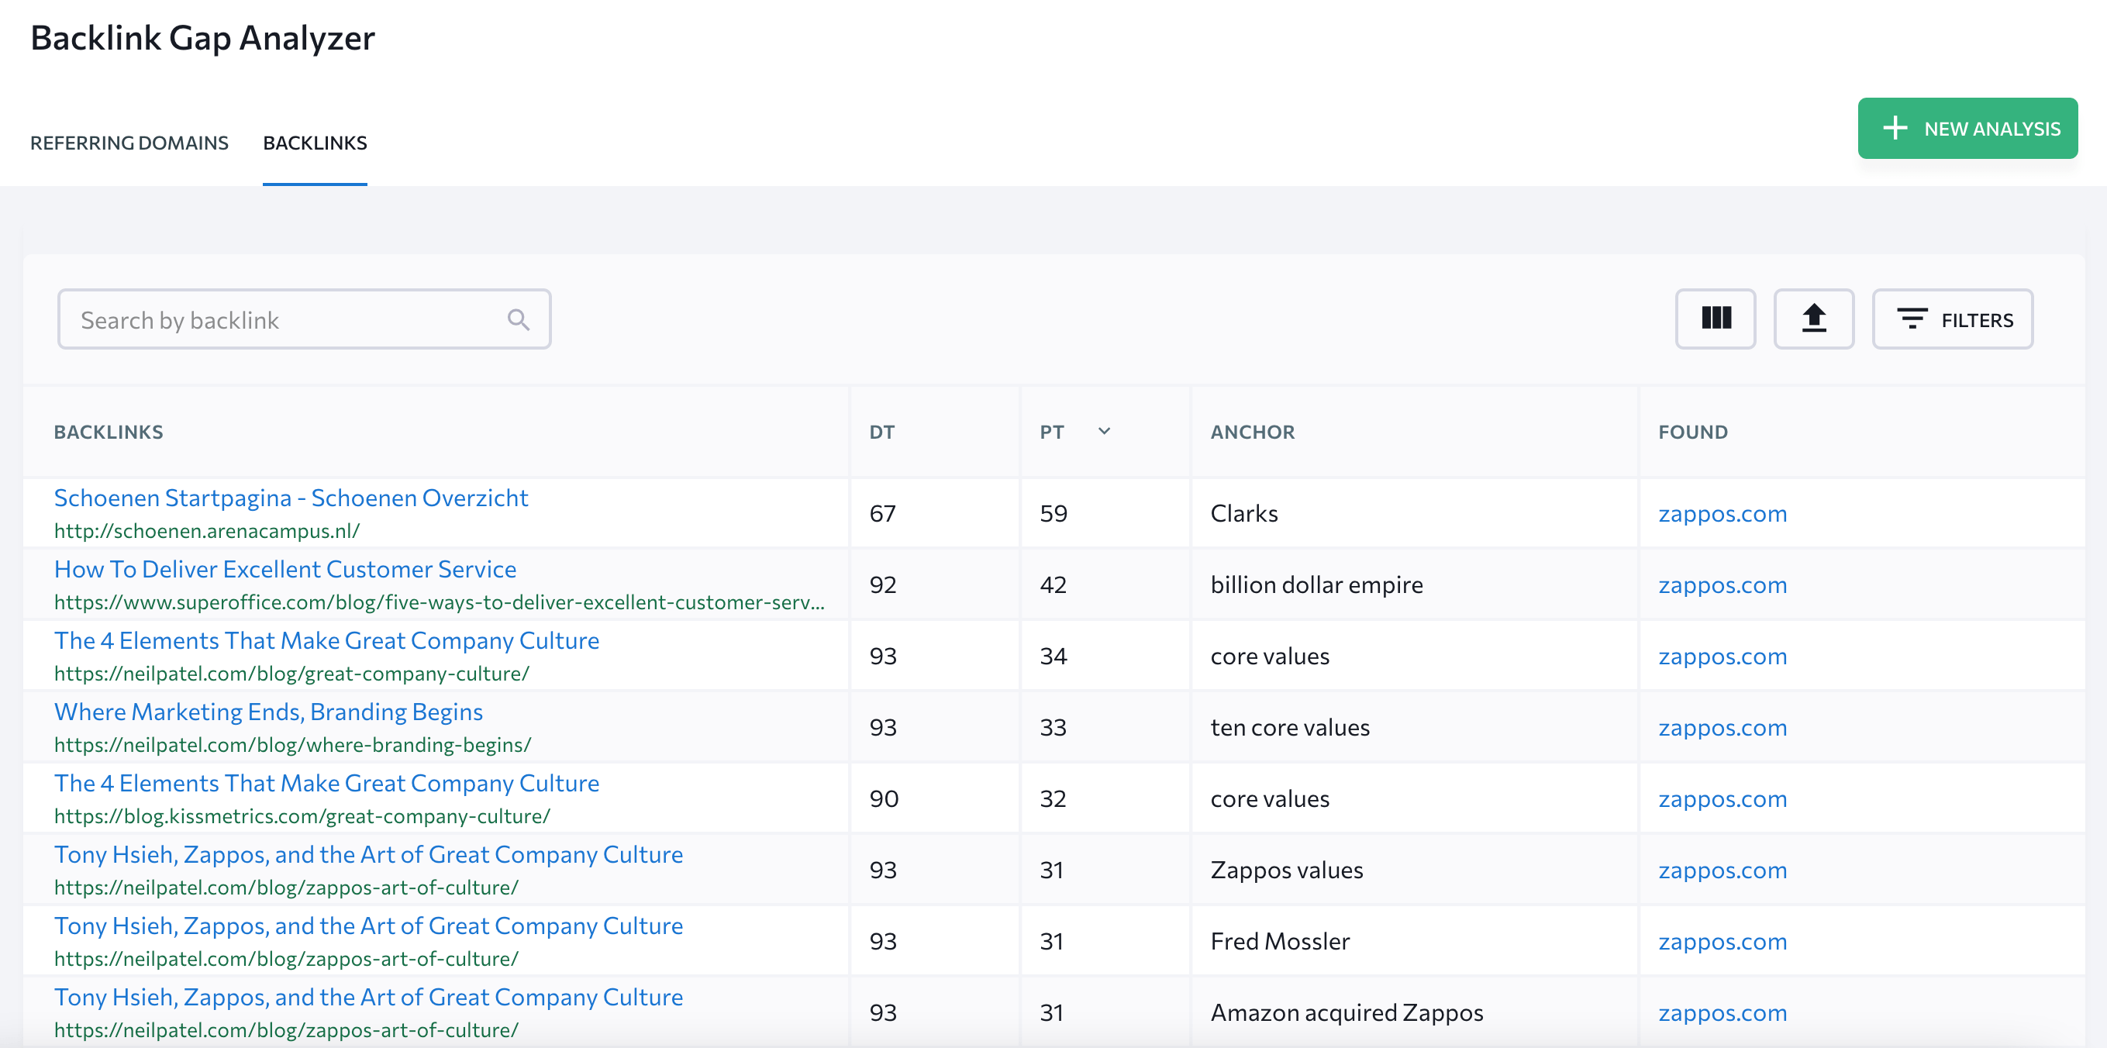
Task: Open http://schoenen.arenacampus.nl/ URL
Action: coord(207,531)
